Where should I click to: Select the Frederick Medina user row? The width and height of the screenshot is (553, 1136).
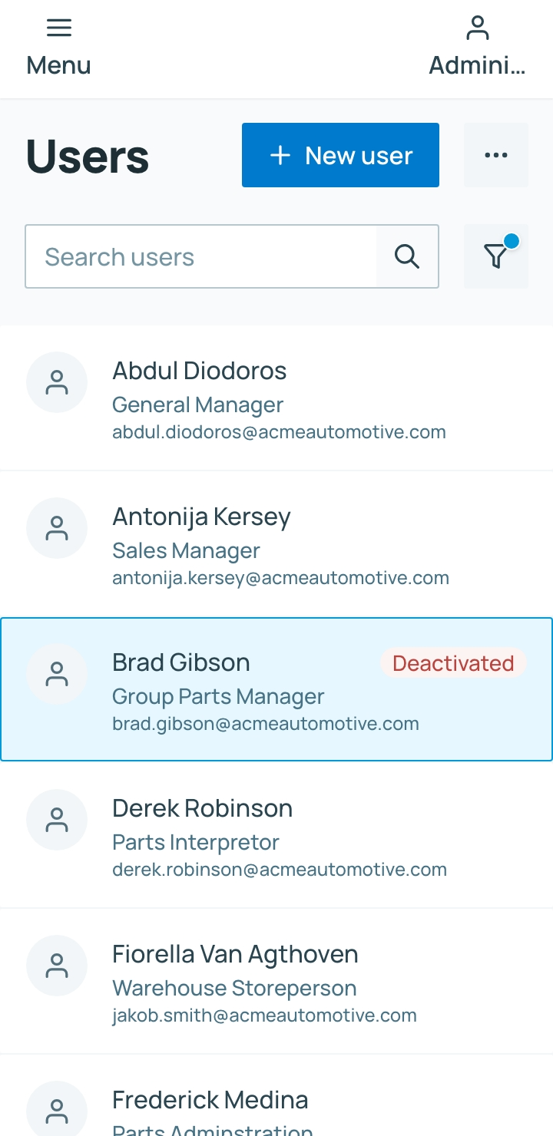[276, 1095]
